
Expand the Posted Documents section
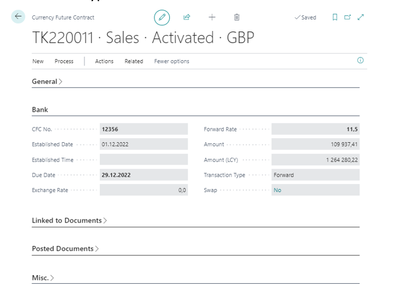point(65,249)
